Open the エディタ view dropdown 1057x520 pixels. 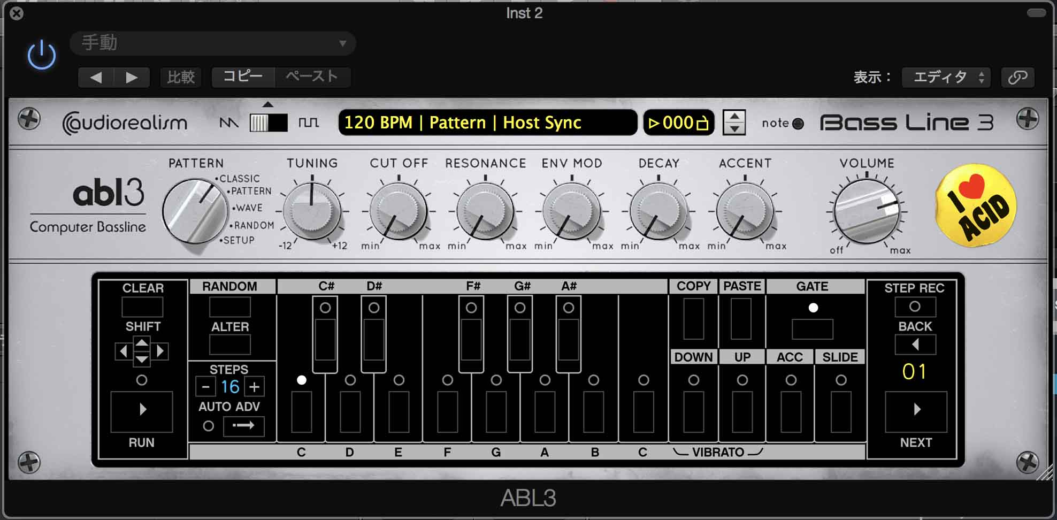click(946, 77)
